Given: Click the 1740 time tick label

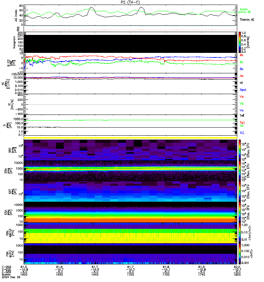Looking at the screenshot, I should (201, 275).
